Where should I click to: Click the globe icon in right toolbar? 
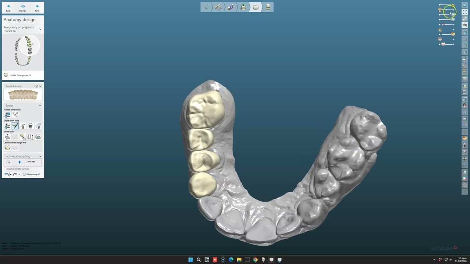464,18
